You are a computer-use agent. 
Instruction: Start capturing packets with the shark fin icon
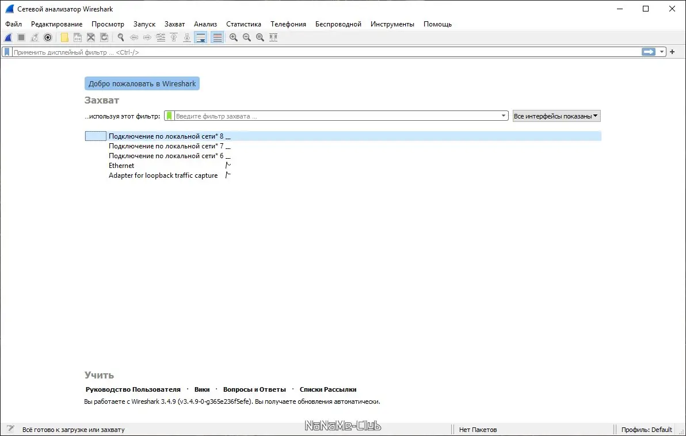pyautogui.click(x=8, y=37)
